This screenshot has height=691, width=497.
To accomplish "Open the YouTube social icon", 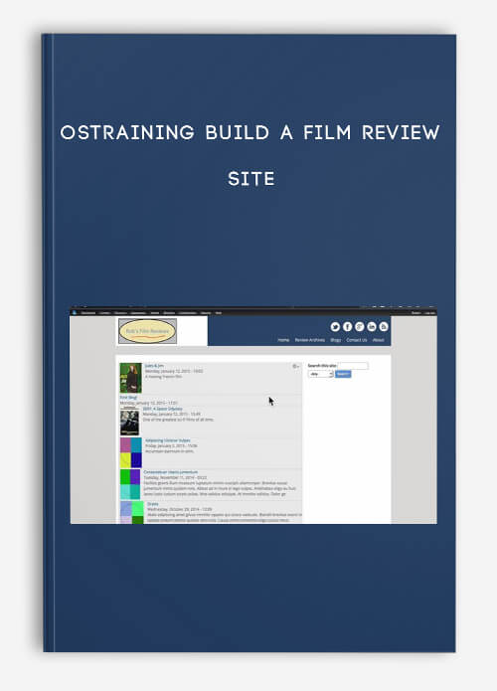I will tap(372, 326).
